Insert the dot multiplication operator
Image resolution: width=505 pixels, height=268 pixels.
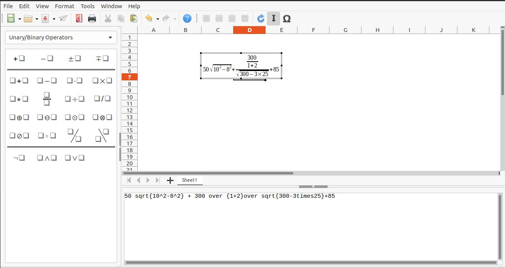[x=74, y=81]
